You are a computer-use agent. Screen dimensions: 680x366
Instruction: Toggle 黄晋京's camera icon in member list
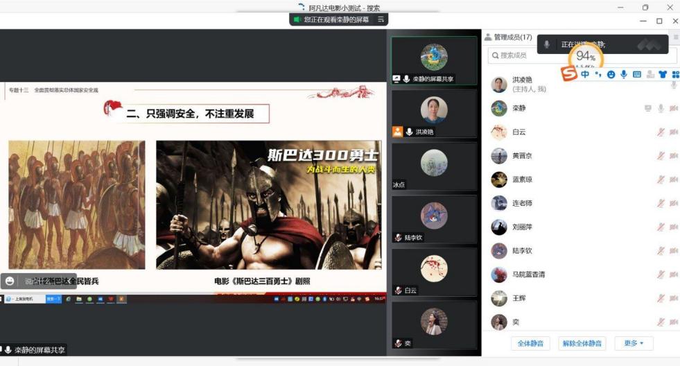673,156
